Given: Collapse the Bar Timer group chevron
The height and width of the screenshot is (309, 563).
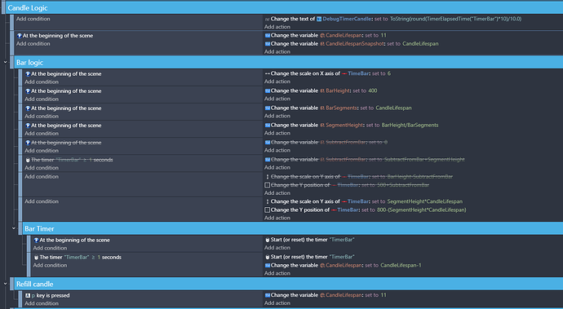Looking at the screenshot, I should pyautogui.click(x=14, y=228).
